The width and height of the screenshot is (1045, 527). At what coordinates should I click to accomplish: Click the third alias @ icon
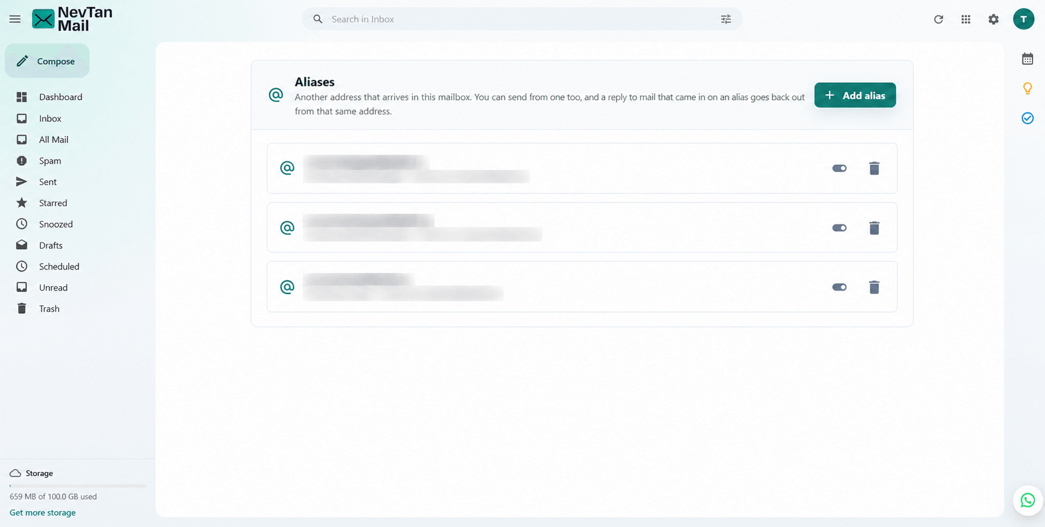(x=287, y=287)
